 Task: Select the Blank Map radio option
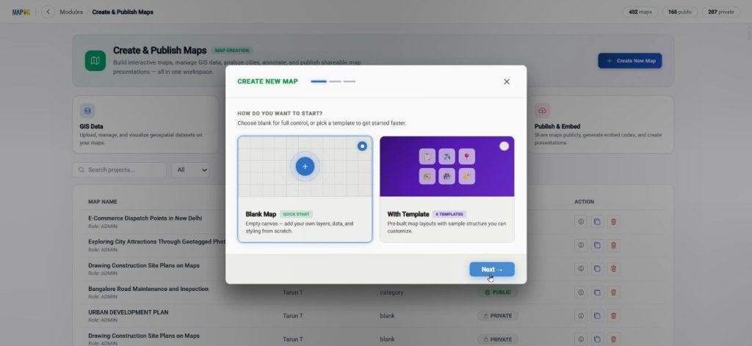click(x=362, y=147)
